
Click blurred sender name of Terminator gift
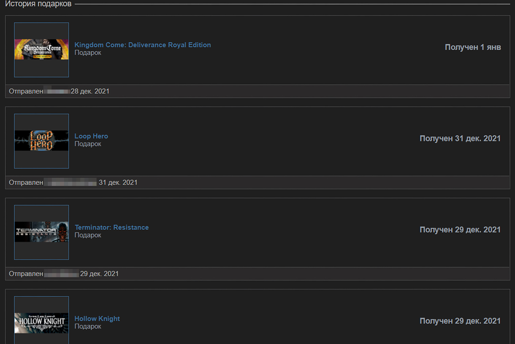coord(61,274)
